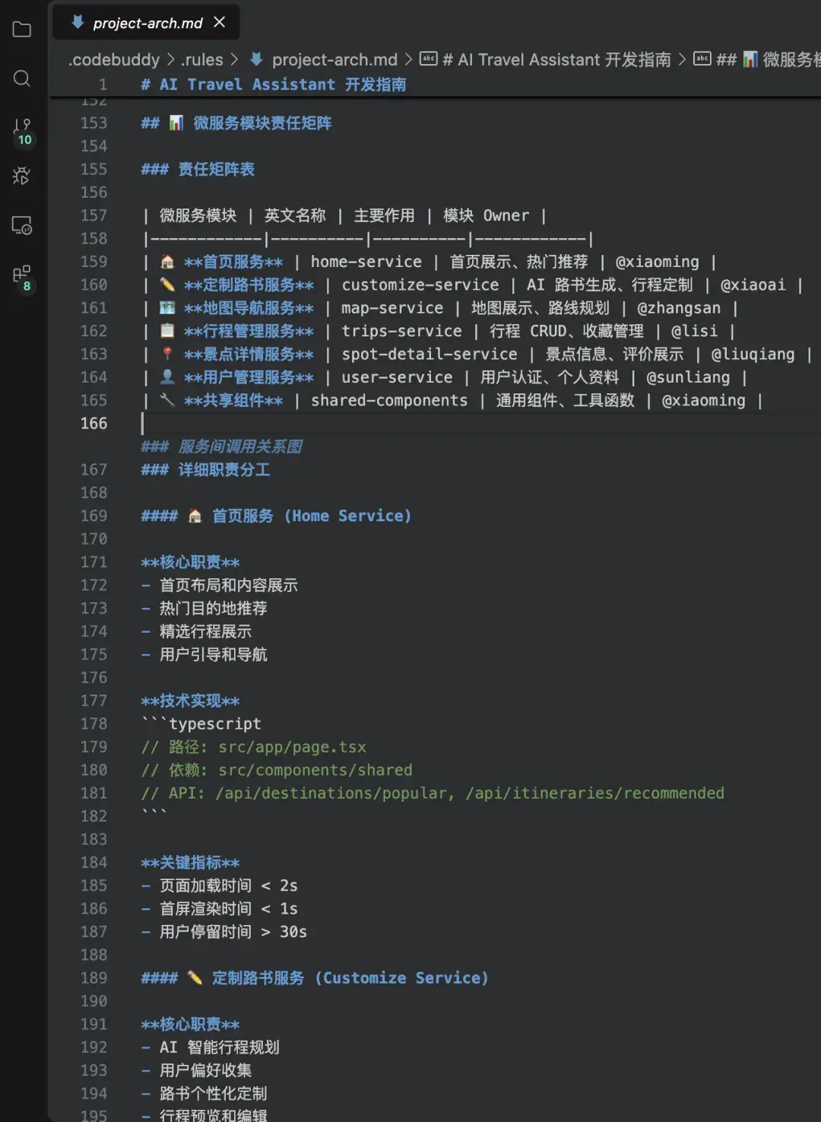Switch to the project-arch.md tab
821x1122 pixels.
point(146,22)
